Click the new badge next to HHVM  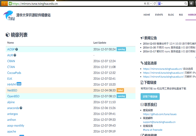coord(19,84)
